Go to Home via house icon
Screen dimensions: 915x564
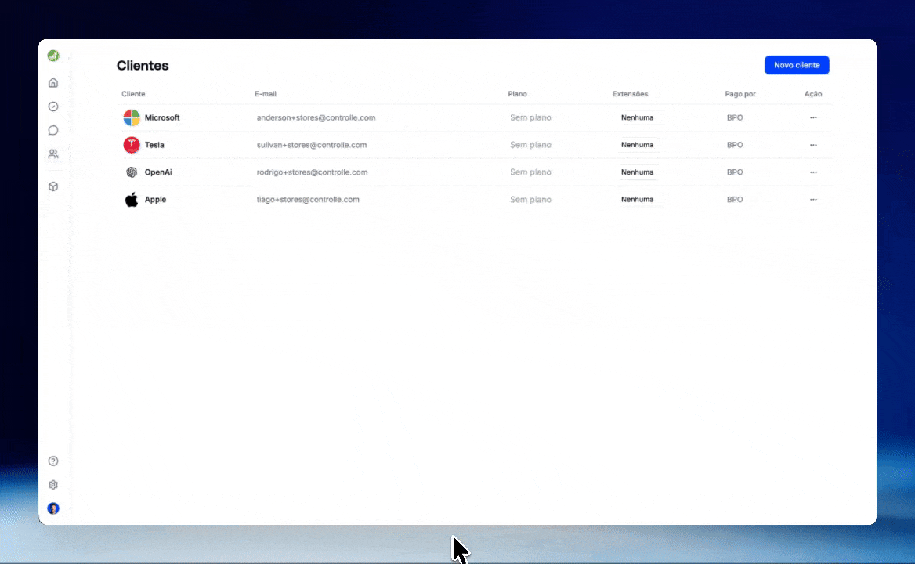pyautogui.click(x=53, y=83)
